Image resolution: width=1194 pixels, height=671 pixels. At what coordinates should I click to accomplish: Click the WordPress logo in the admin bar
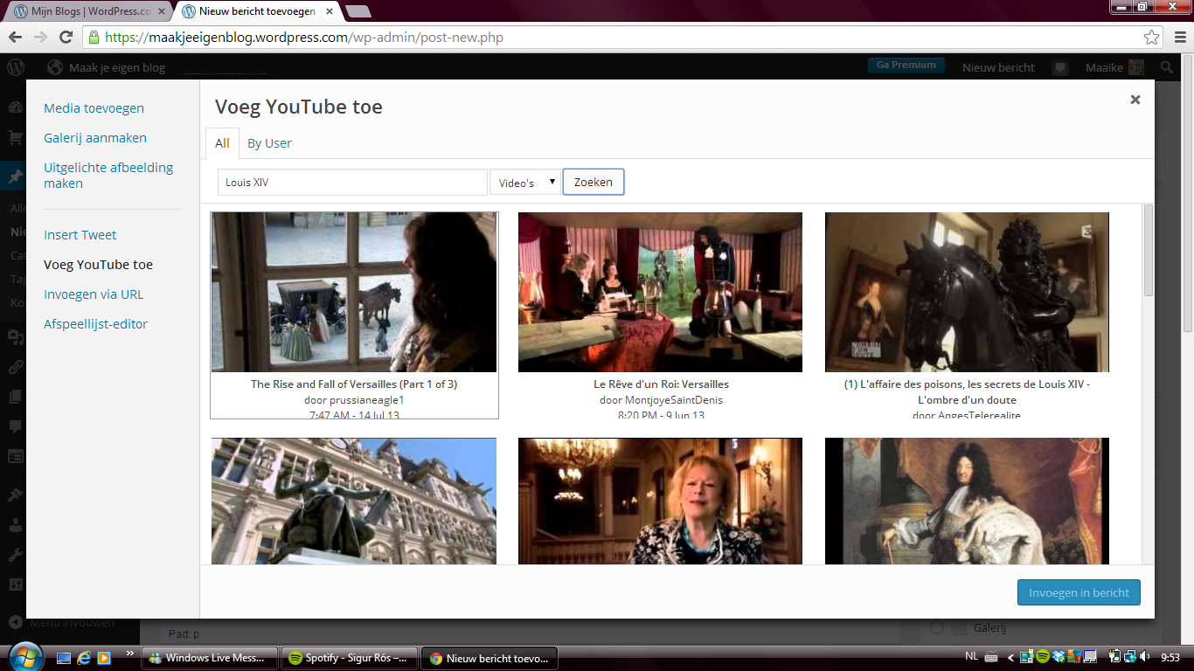pyautogui.click(x=15, y=67)
